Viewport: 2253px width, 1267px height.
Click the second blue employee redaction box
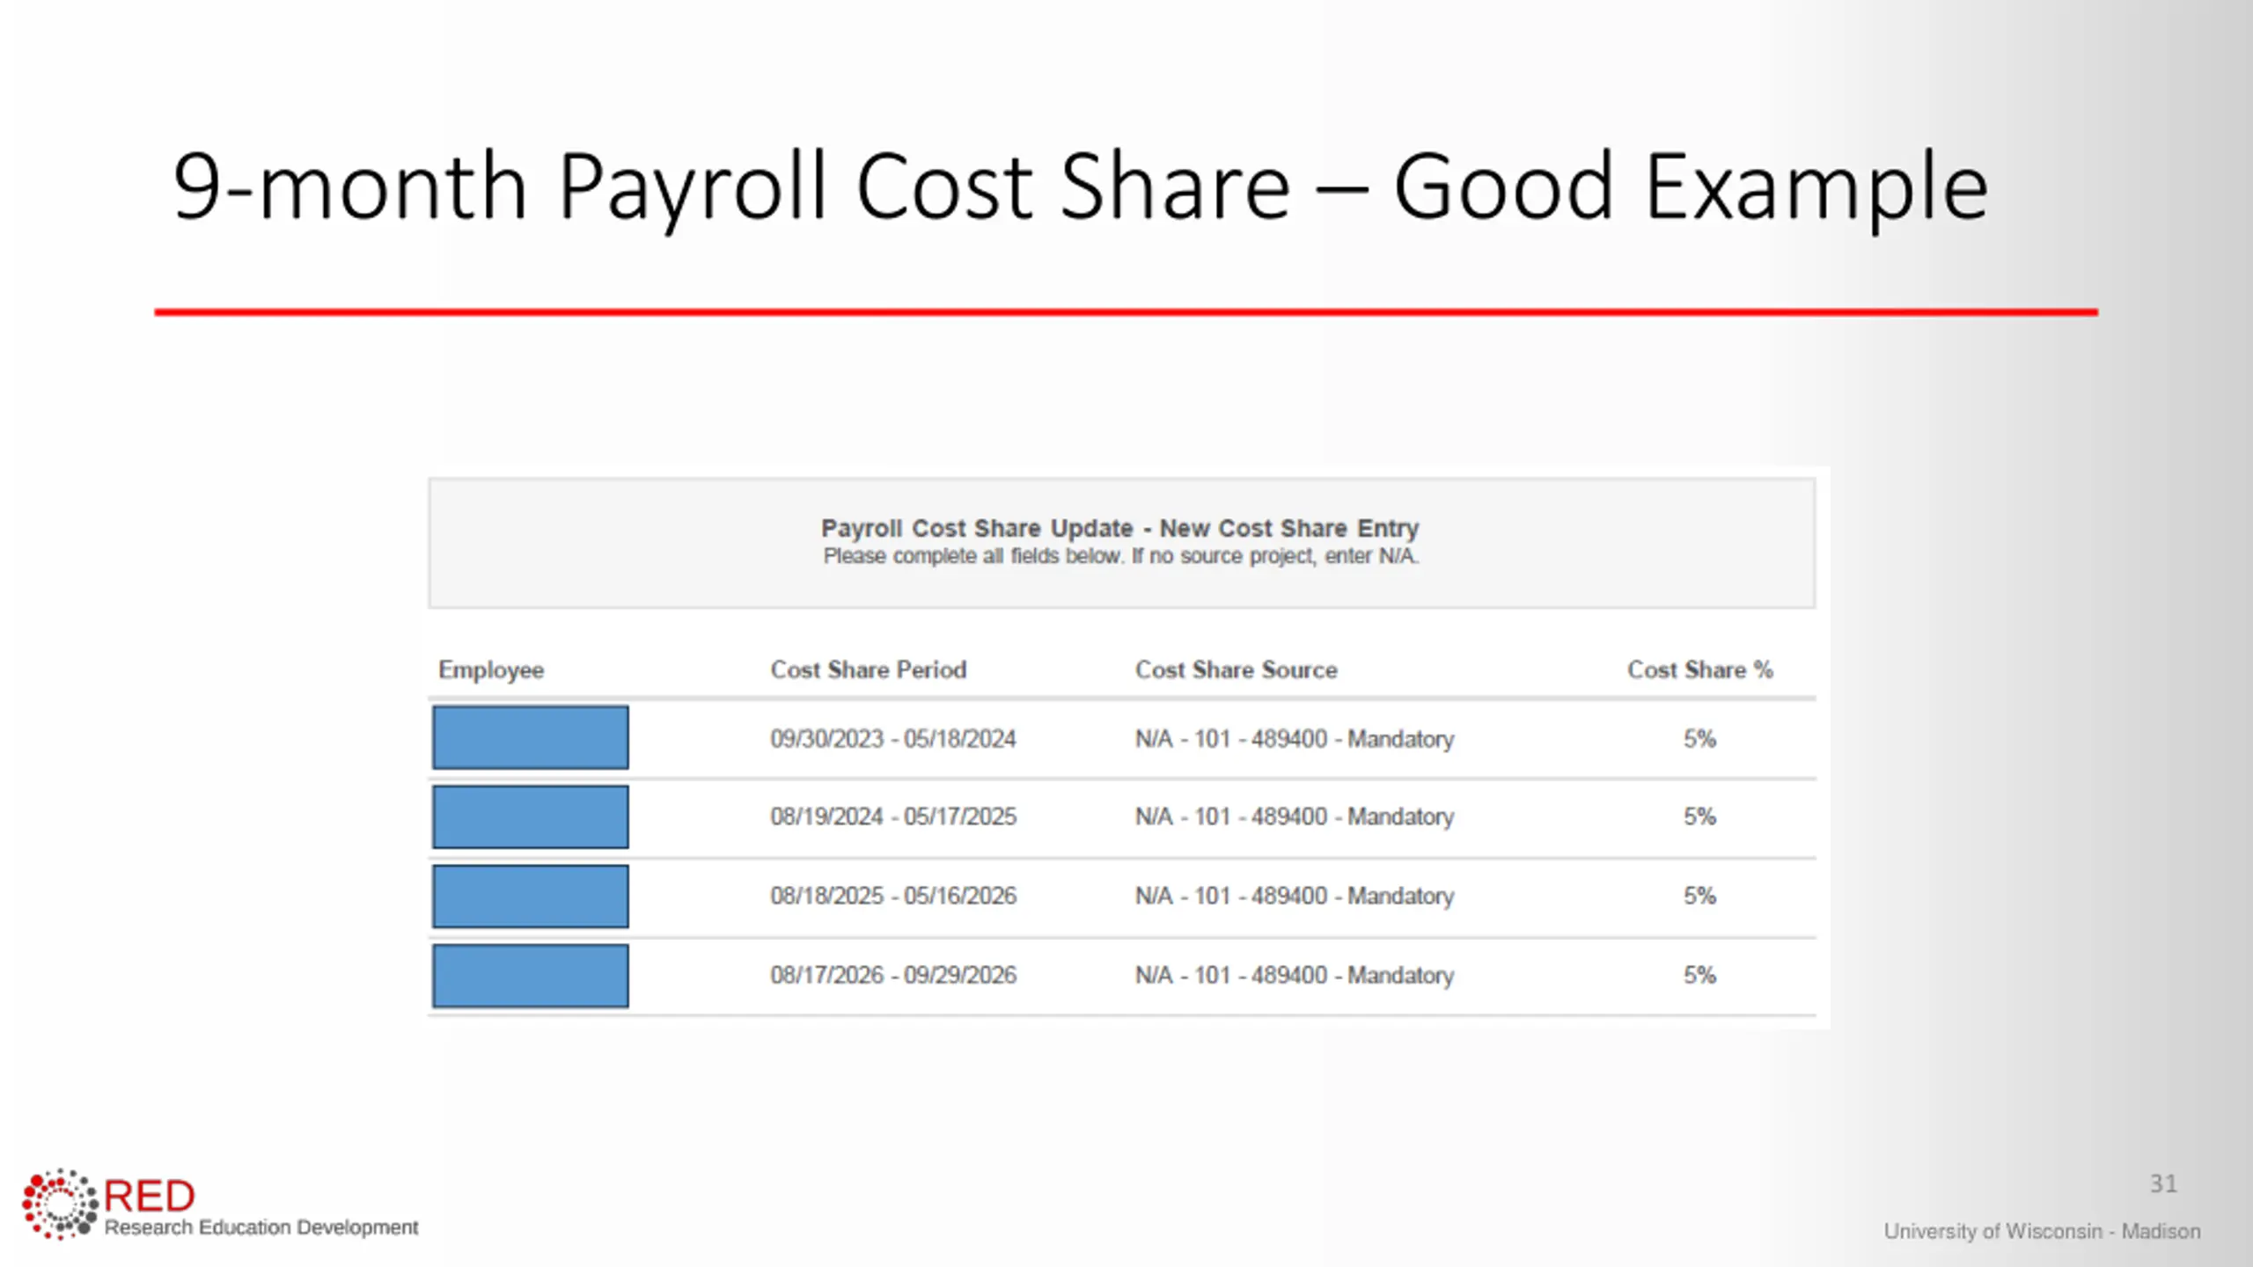[x=530, y=817]
